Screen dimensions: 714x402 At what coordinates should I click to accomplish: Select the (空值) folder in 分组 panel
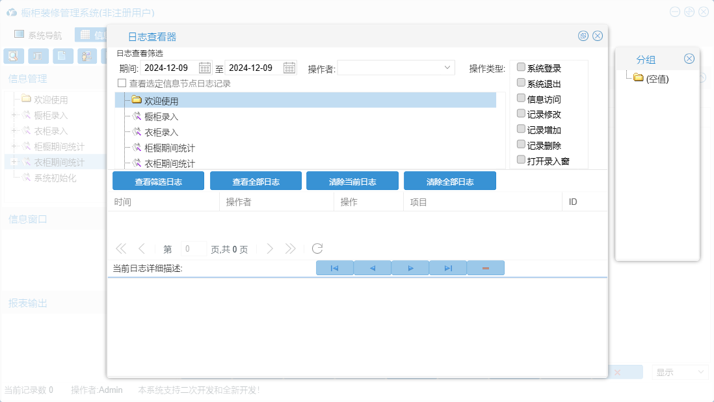657,79
